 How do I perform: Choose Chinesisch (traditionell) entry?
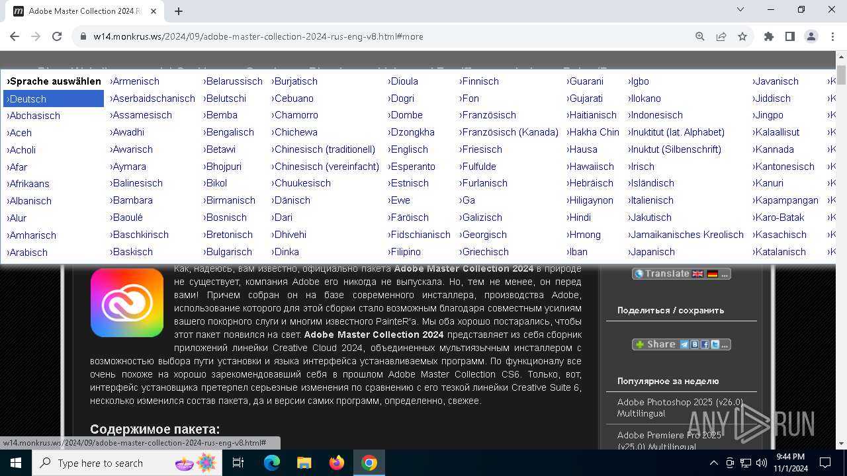(x=323, y=149)
